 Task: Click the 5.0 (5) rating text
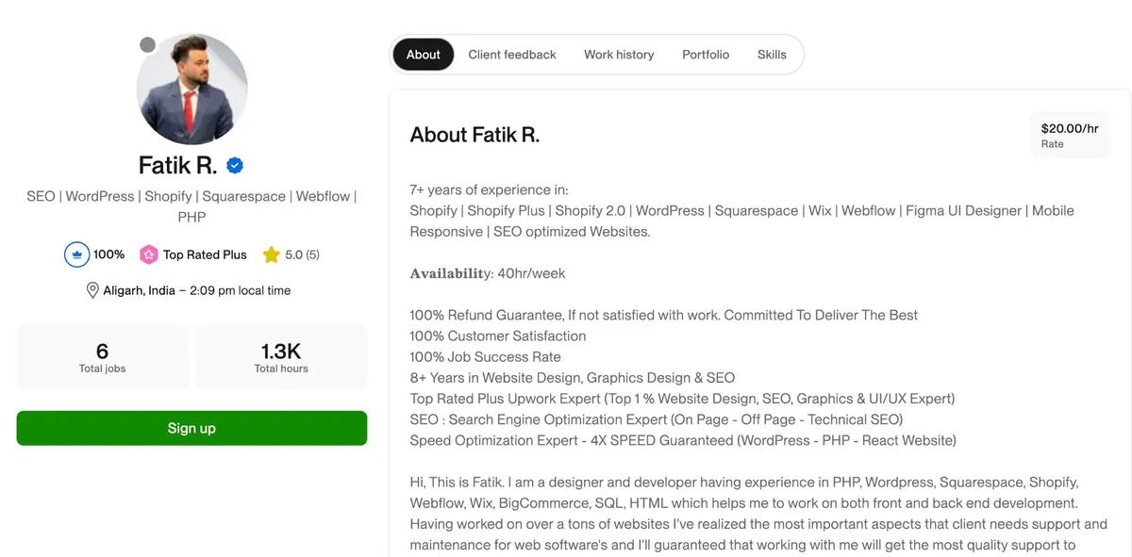302,254
